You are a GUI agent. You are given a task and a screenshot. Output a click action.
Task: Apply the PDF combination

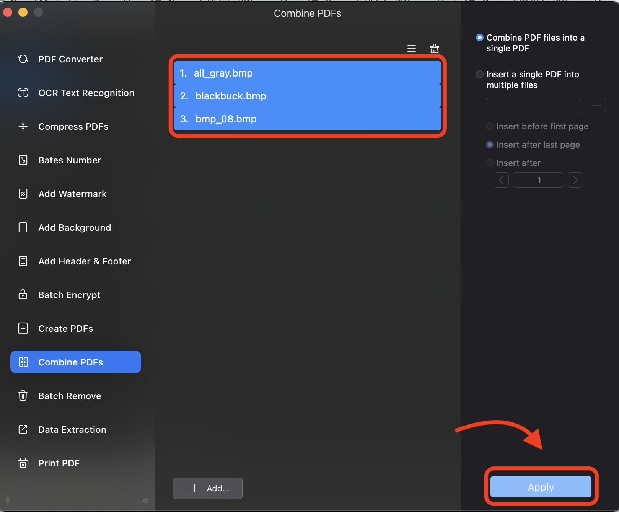point(540,487)
